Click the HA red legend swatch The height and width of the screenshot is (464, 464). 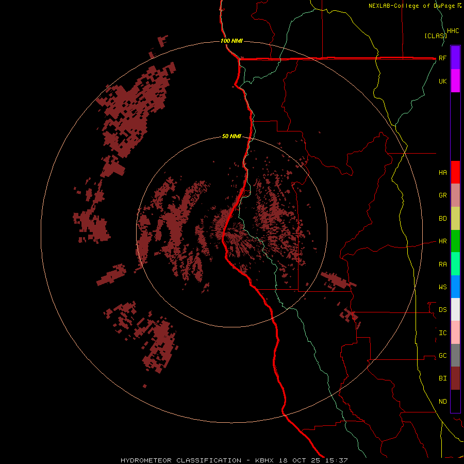[x=455, y=172]
